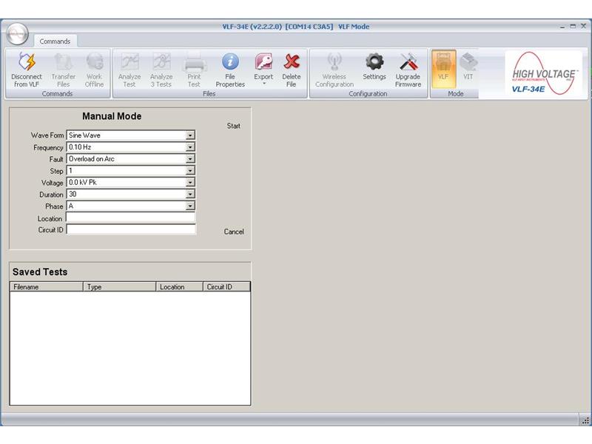Click the High Voltage VLF-34E logo
This screenshot has height=444, width=592.
(x=545, y=75)
